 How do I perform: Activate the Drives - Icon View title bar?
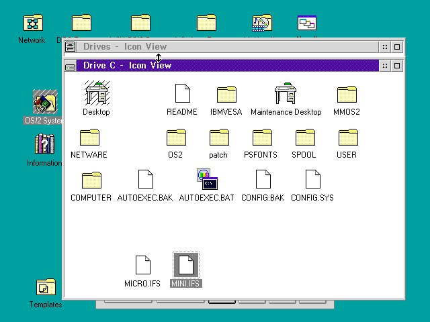(228, 46)
